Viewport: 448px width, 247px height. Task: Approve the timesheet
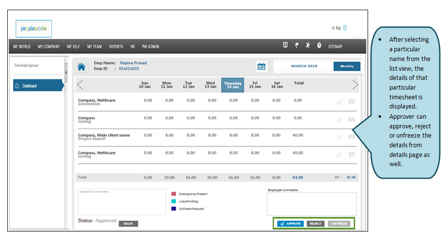click(290, 224)
